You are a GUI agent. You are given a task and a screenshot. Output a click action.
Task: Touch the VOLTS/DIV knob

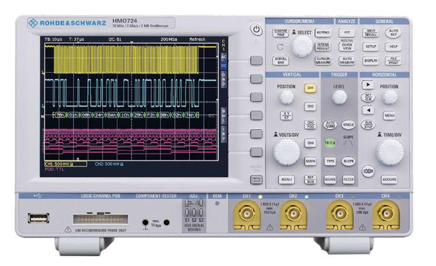pos(287,152)
